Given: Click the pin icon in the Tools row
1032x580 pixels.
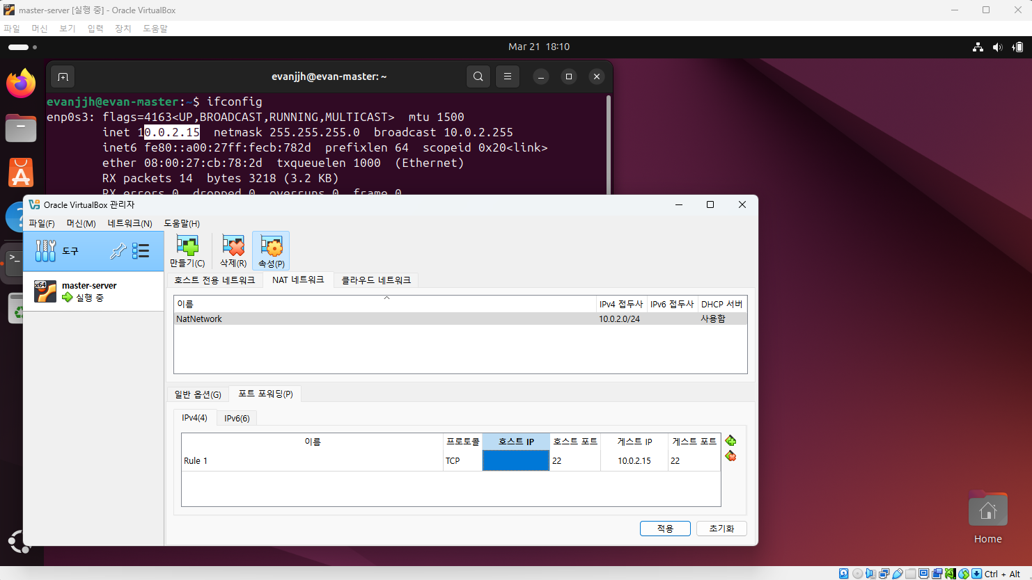Looking at the screenshot, I should (118, 250).
